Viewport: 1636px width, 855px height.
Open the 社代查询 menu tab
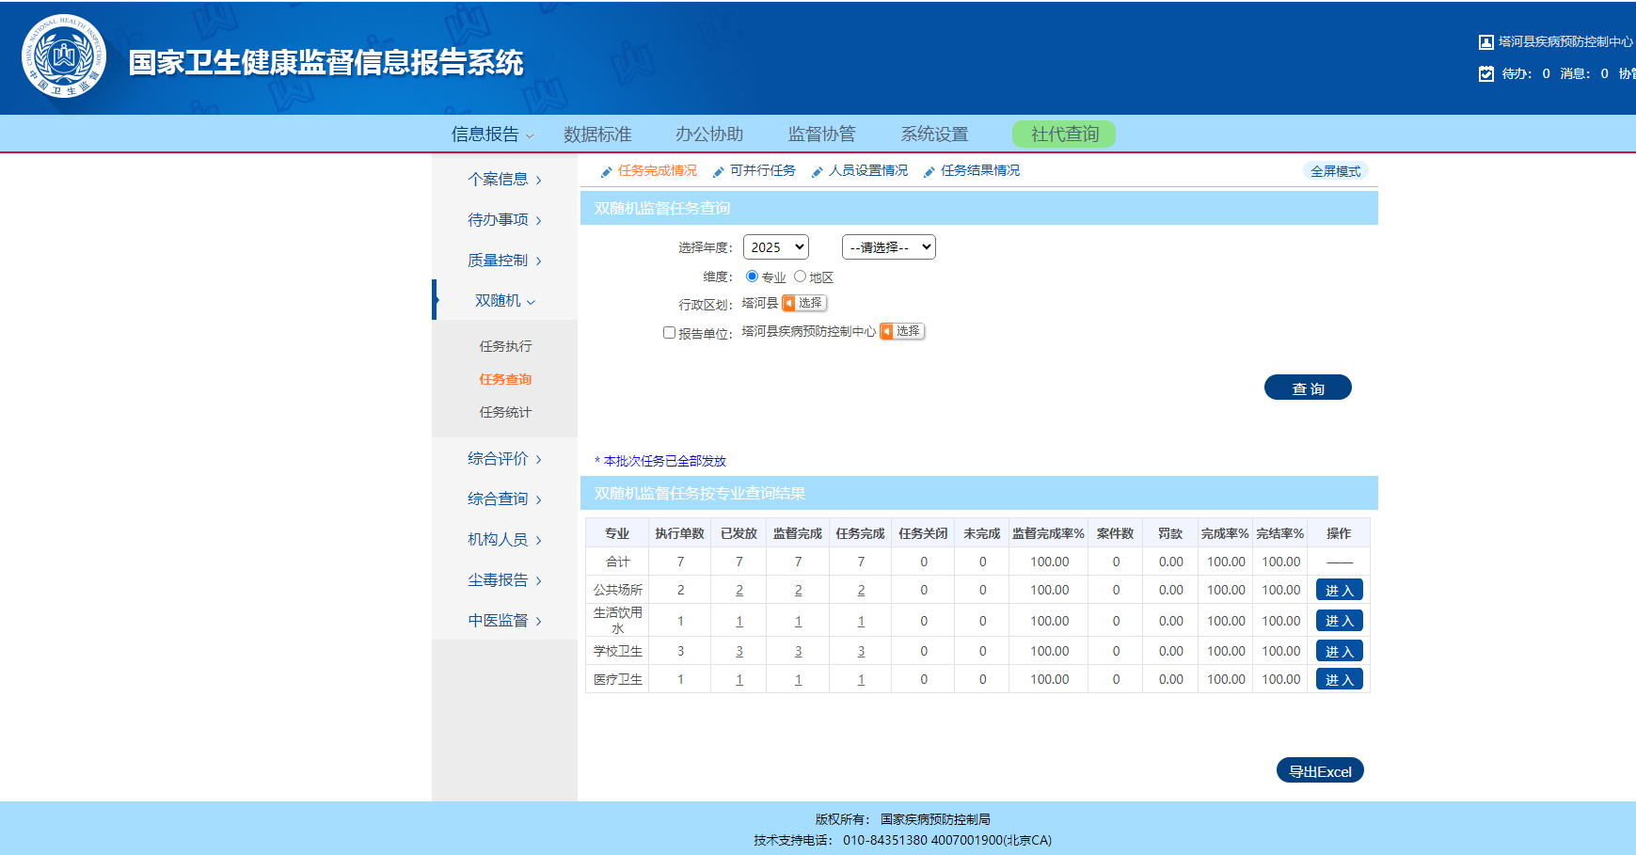click(1063, 135)
